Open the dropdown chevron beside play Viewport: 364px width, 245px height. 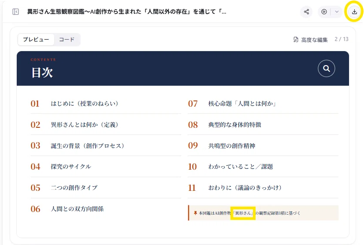point(337,11)
